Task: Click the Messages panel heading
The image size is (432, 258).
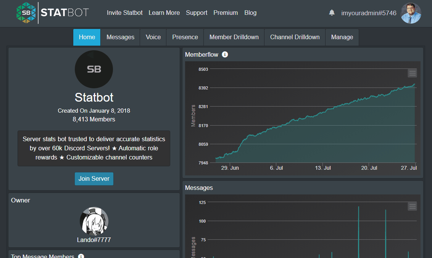Action: point(199,188)
